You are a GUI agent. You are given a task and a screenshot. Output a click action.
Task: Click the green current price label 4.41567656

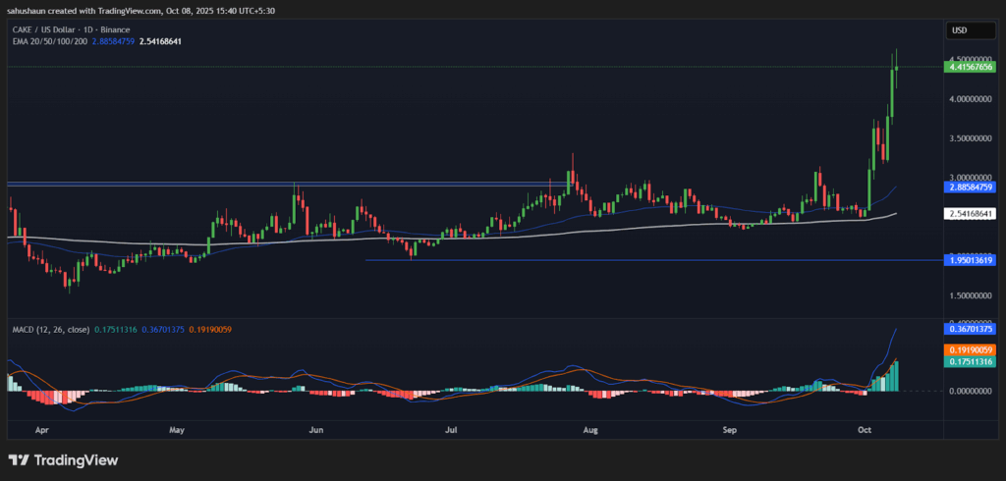coord(971,67)
